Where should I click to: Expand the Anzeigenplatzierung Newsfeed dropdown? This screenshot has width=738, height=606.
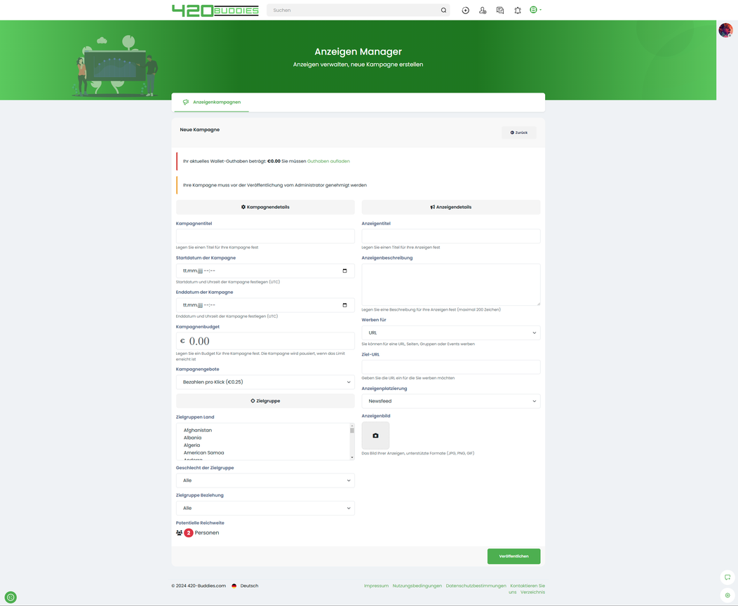[x=450, y=401]
